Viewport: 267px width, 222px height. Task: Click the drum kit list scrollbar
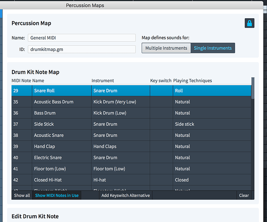pyautogui.click(x=253, y=88)
